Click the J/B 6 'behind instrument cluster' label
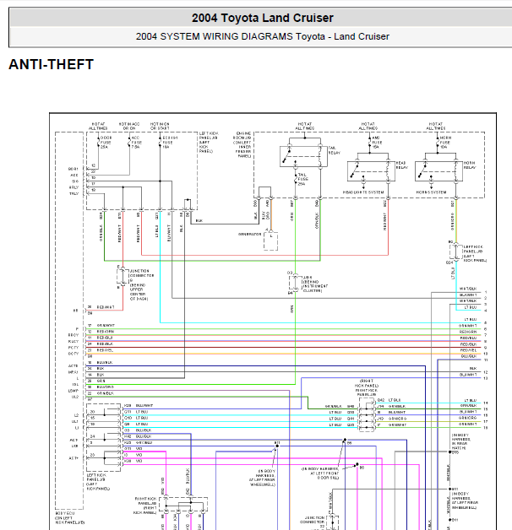This screenshot has height=530, width=512. coord(315,284)
